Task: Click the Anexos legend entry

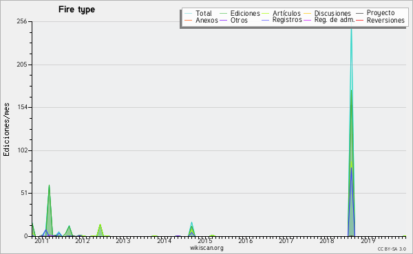Action: tap(202, 20)
